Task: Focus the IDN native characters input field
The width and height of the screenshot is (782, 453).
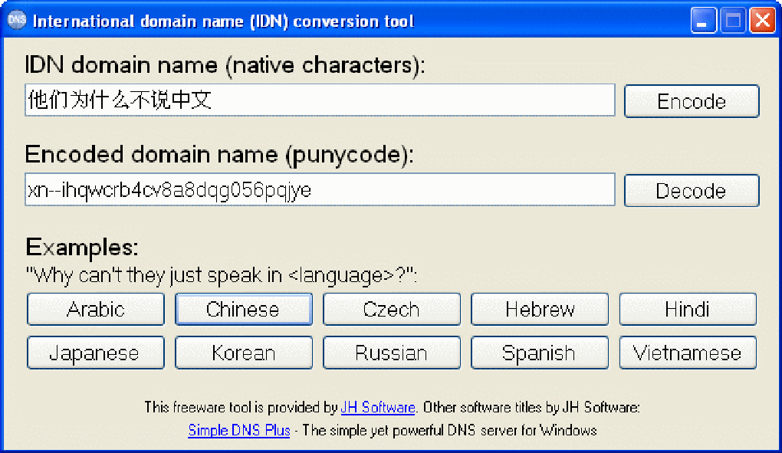Action: [320, 100]
